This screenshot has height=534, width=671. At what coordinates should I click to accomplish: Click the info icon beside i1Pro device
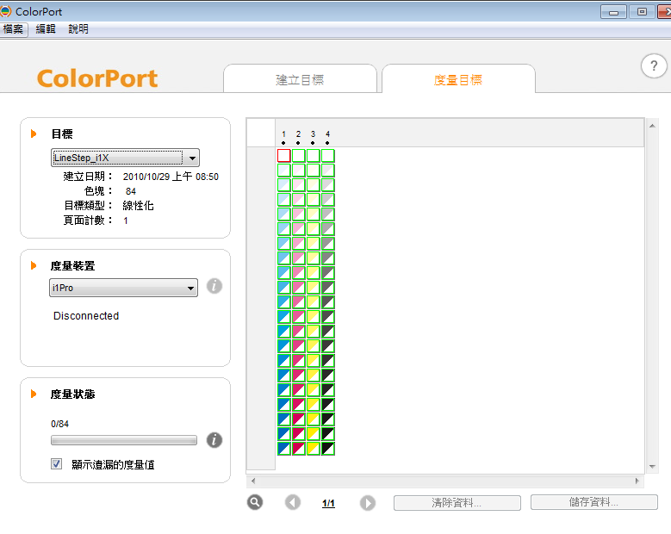tap(214, 286)
